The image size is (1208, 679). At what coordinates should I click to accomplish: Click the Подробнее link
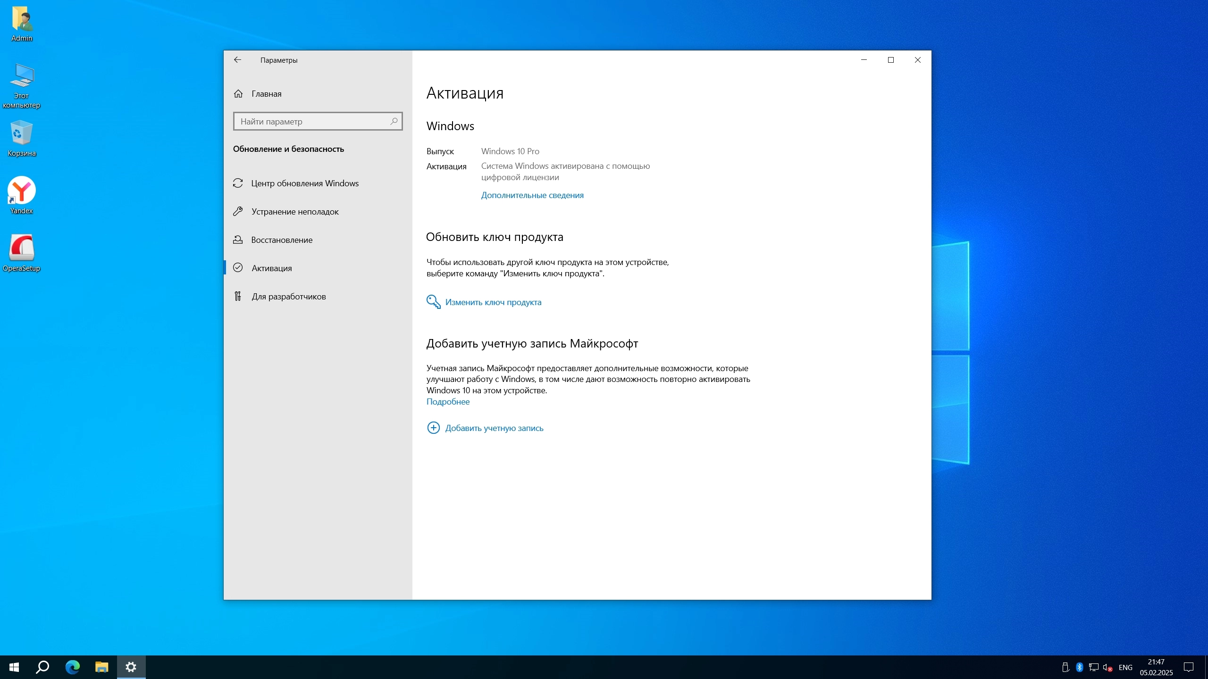click(x=448, y=402)
